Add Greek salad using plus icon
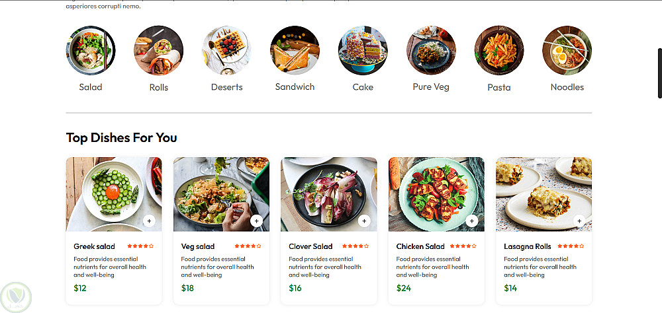This screenshot has width=662, height=313. point(149,221)
